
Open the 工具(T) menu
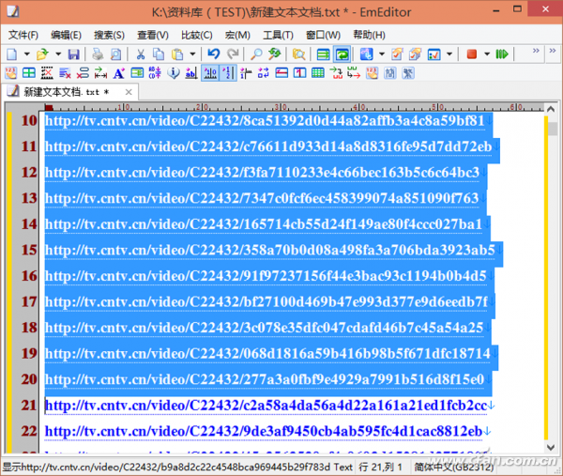point(278,35)
